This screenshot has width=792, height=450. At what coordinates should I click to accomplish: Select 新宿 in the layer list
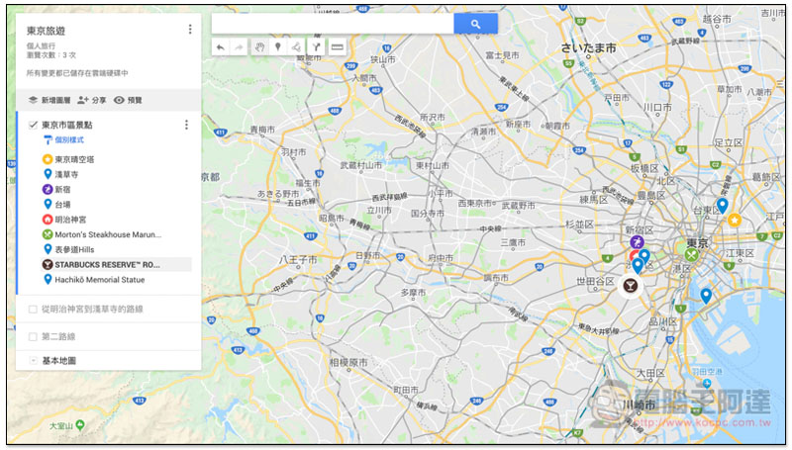click(x=62, y=190)
